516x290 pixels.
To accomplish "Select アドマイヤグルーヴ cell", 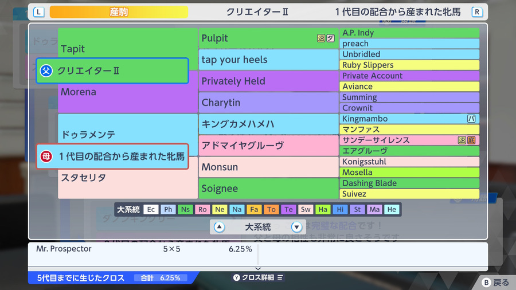I will [x=268, y=146].
